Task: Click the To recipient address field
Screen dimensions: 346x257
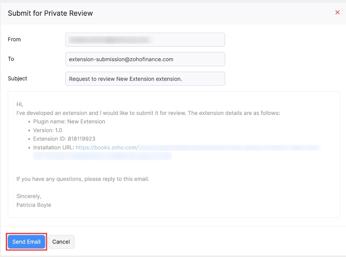Action: (145, 59)
